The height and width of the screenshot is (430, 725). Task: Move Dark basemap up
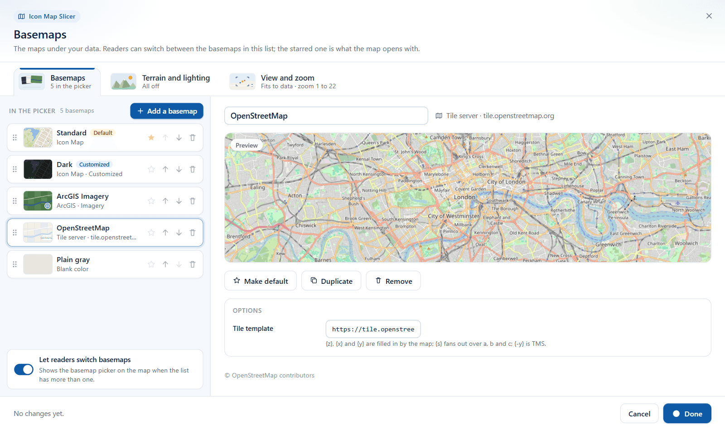165,169
